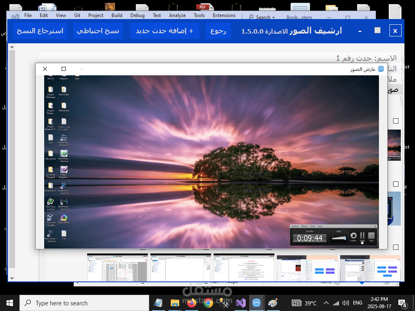
Task: Click the New folder icon in the photo
Action: (64, 91)
